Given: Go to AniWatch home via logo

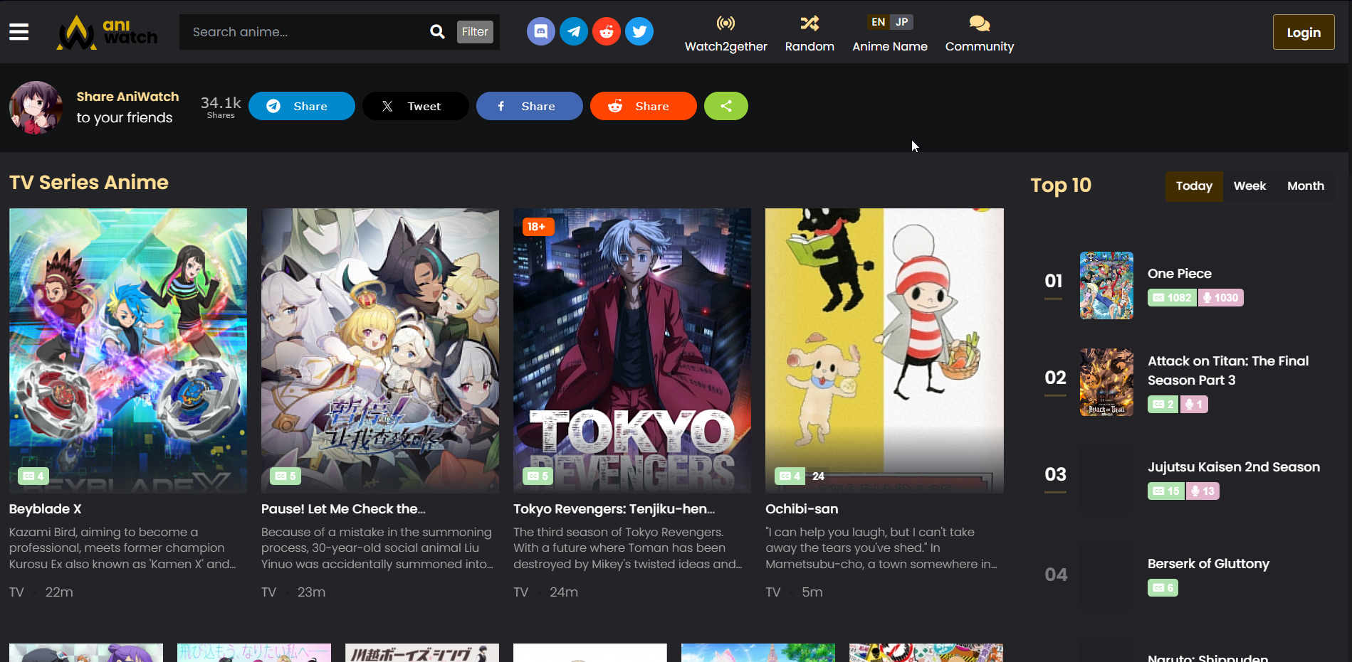Looking at the screenshot, I should pyautogui.click(x=107, y=32).
